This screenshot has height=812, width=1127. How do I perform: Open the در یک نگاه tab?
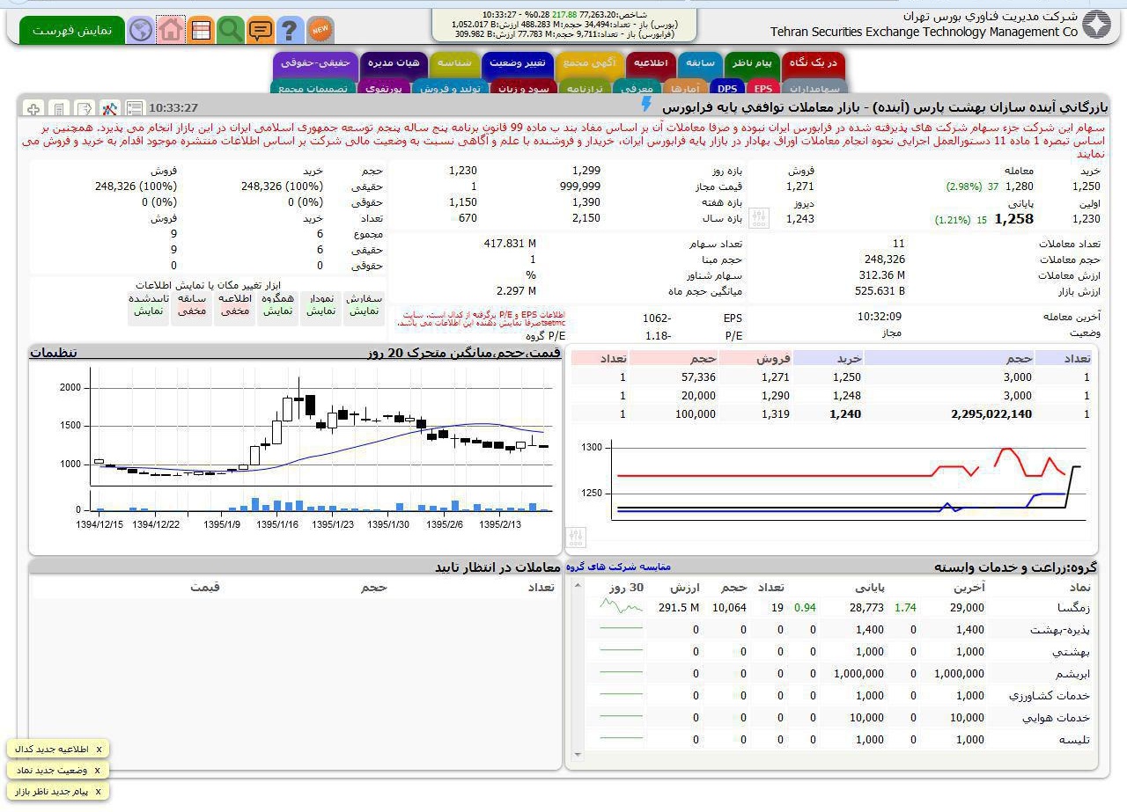813,63
